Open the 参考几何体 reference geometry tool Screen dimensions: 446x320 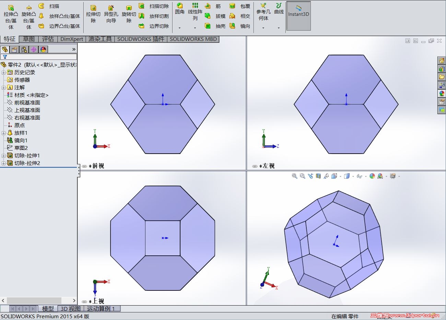263,12
